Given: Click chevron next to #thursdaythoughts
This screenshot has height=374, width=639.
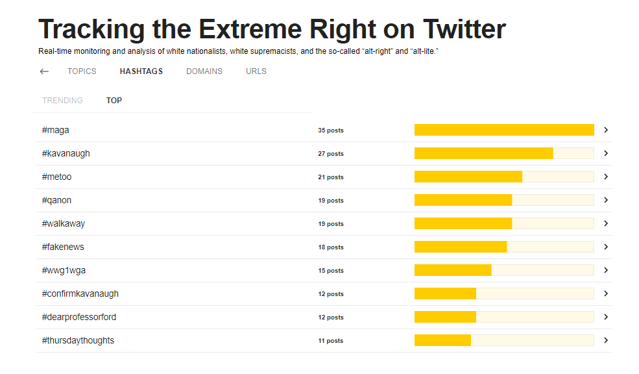Looking at the screenshot, I should tap(606, 340).
